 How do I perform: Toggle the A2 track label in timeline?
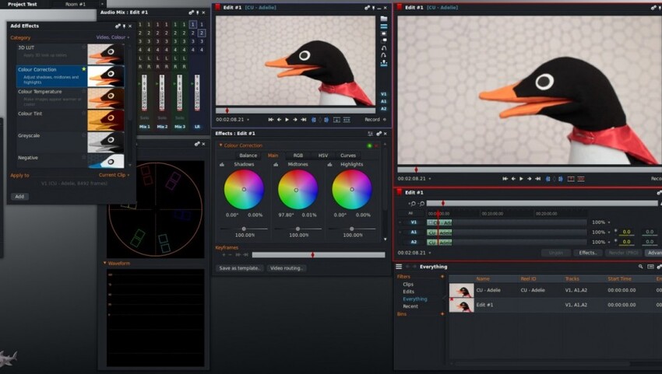tap(414, 242)
